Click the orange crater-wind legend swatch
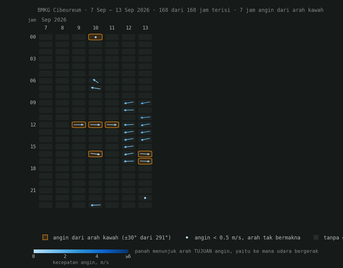This screenshot has height=268, width=343. [45, 237]
